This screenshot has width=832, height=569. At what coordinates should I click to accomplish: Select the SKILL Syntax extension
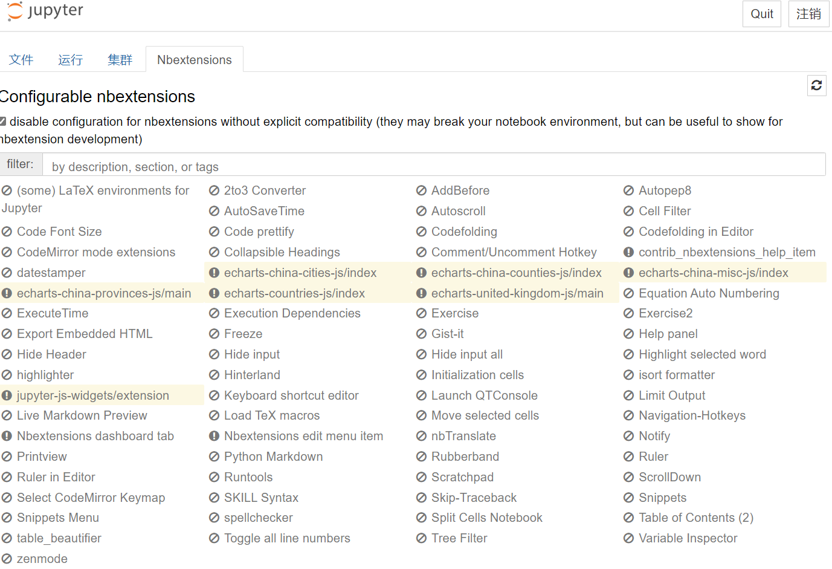[261, 498]
